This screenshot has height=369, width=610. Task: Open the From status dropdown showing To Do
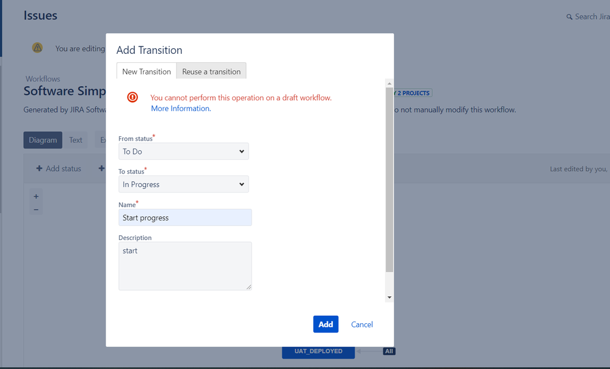(183, 151)
